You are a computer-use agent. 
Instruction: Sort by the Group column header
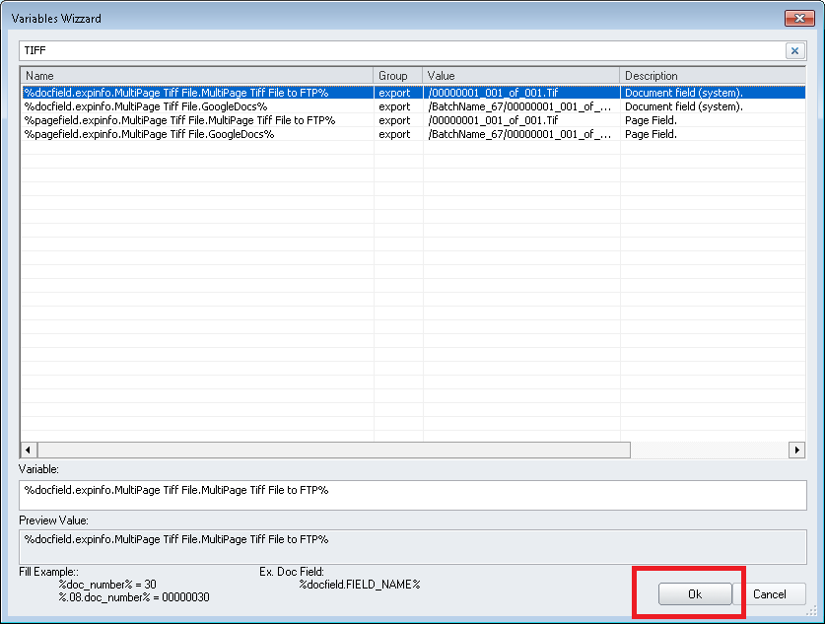coord(397,76)
